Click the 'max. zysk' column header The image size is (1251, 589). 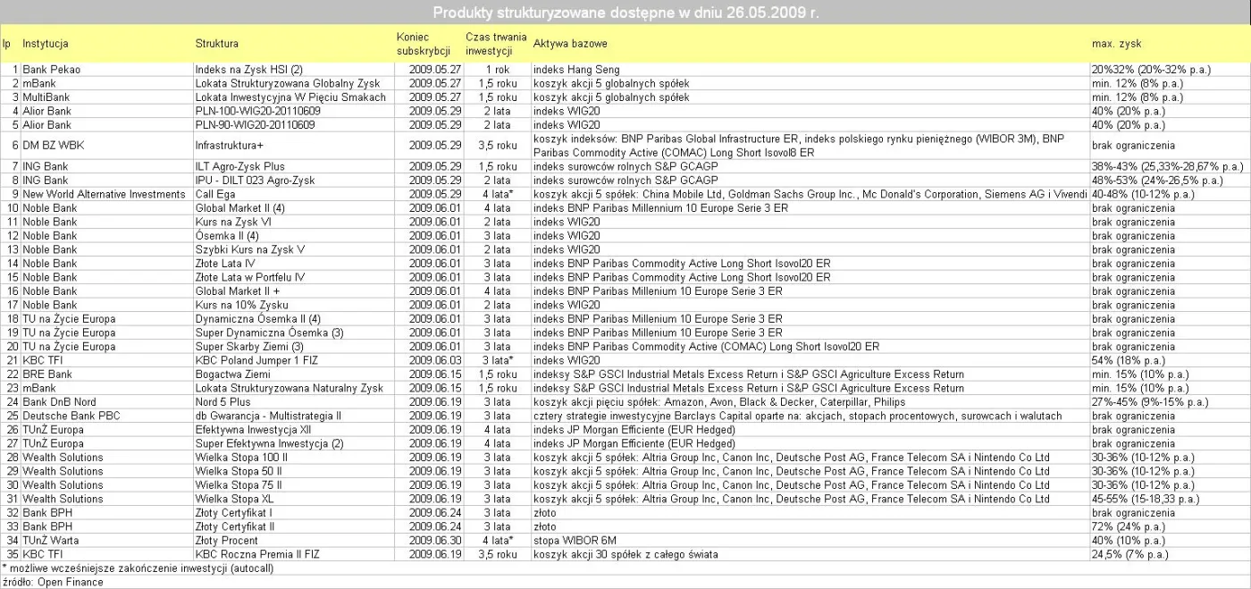click(x=1116, y=43)
